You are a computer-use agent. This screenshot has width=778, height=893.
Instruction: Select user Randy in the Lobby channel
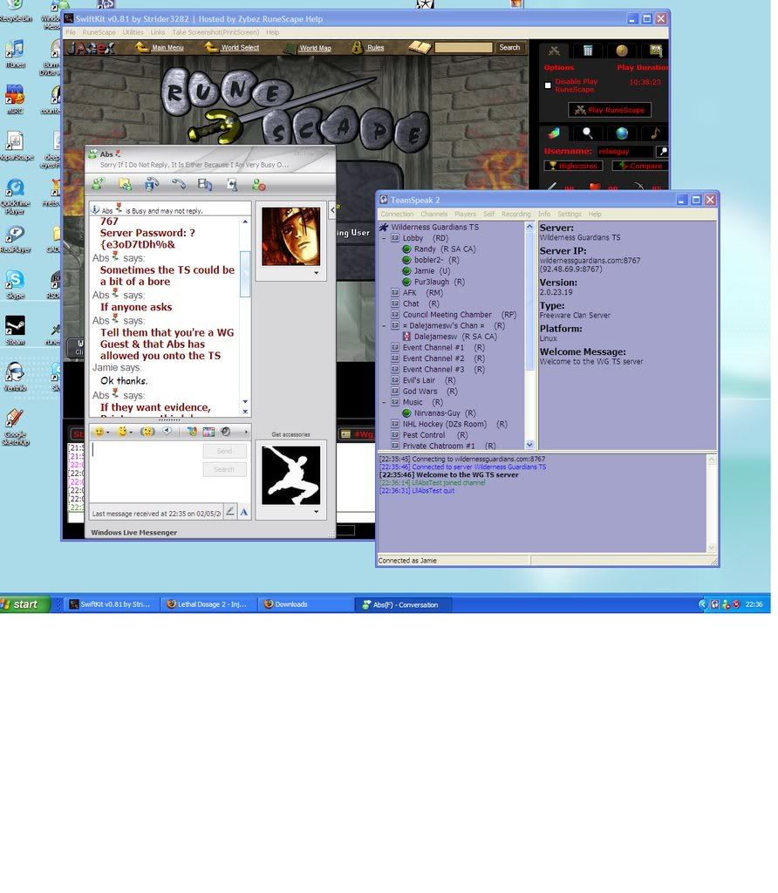[x=425, y=249]
